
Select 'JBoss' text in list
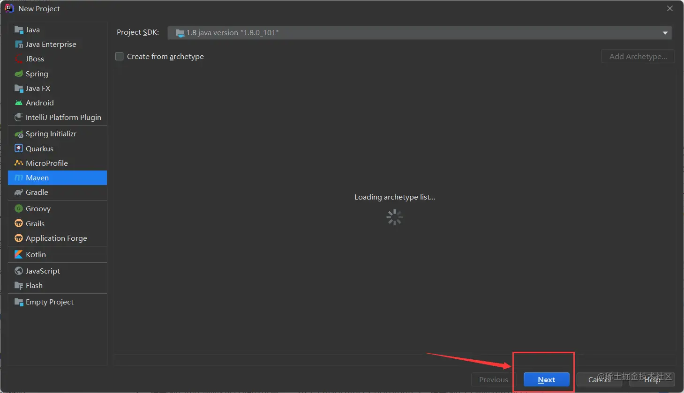click(35, 59)
